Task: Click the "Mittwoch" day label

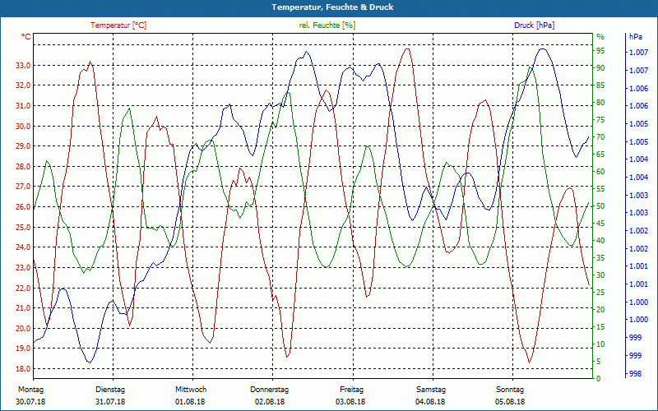Action: (191, 390)
